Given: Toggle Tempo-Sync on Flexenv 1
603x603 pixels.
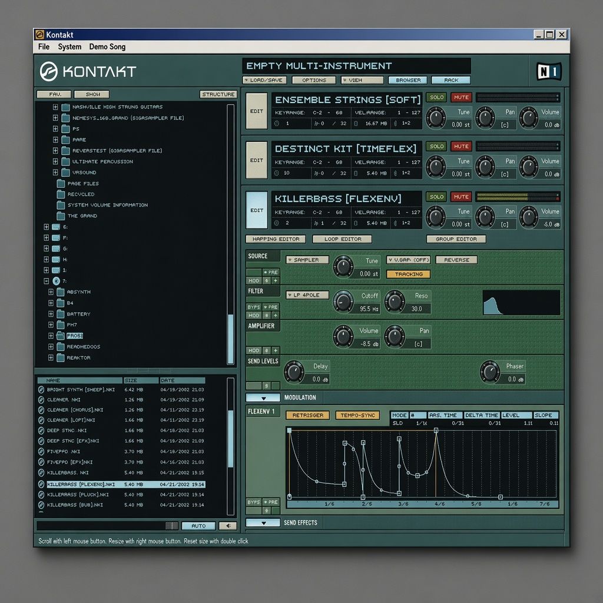Looking at the screenshot, I should click(x=357, y=415).
